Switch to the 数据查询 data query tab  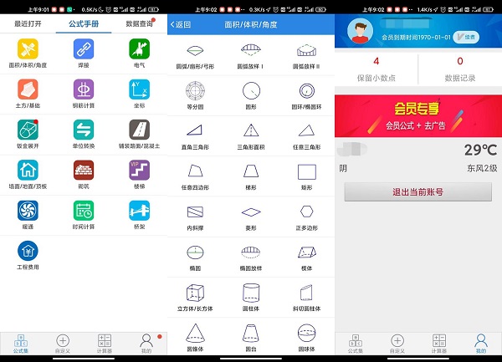[139, 23]
